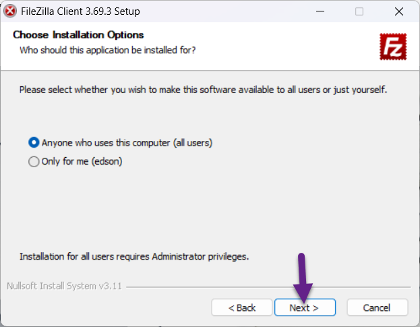Click the separator line beside the Nullsoft label
Screen dimensions: 420x327
pos(270,287)
